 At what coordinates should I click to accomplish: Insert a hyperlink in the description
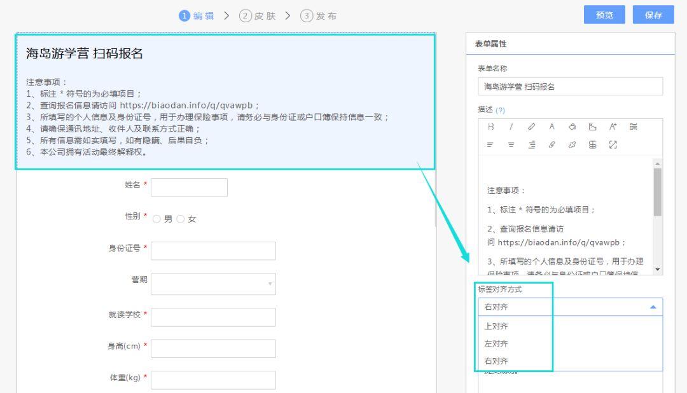click(552, 144)
